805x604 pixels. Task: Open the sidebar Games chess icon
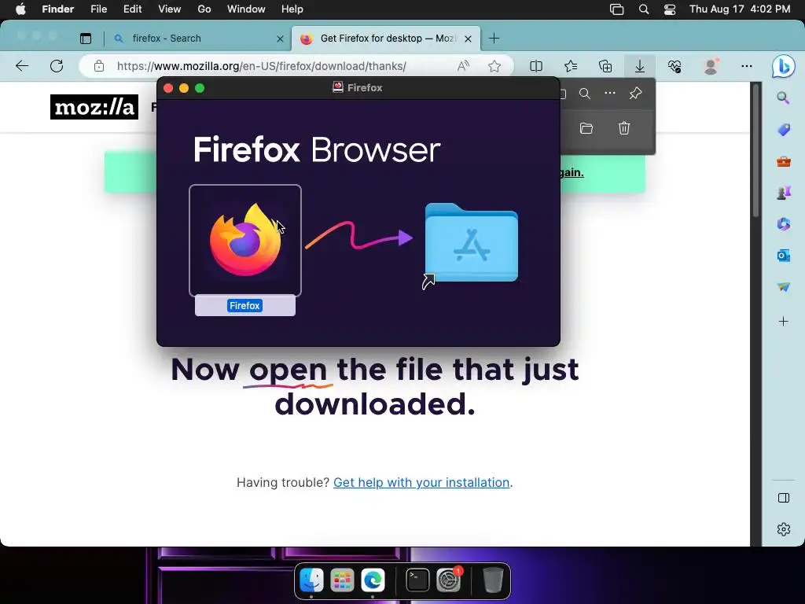pyautogui.click(x=783, y=193)
